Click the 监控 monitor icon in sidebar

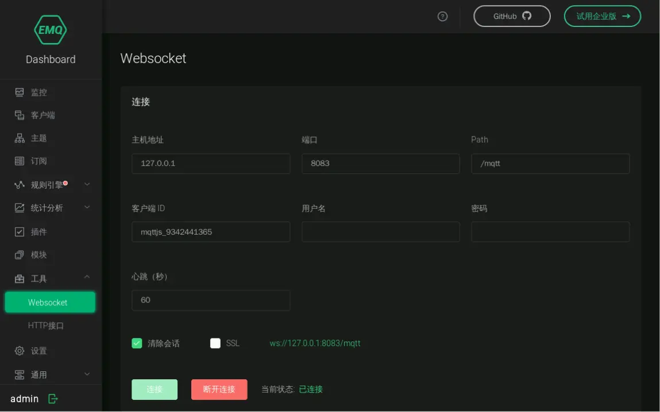(x=20, y=92)
